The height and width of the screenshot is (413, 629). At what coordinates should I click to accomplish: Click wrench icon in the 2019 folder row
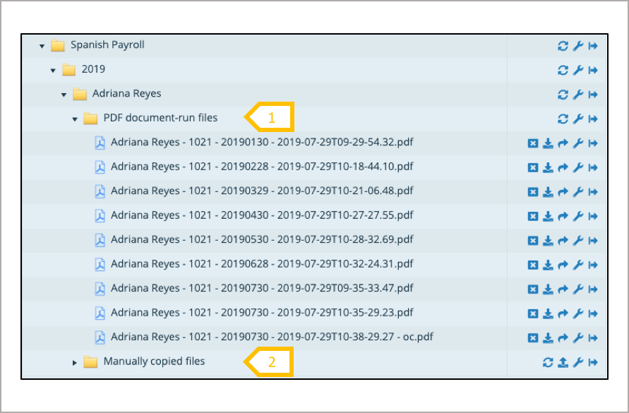click(577, 71)
